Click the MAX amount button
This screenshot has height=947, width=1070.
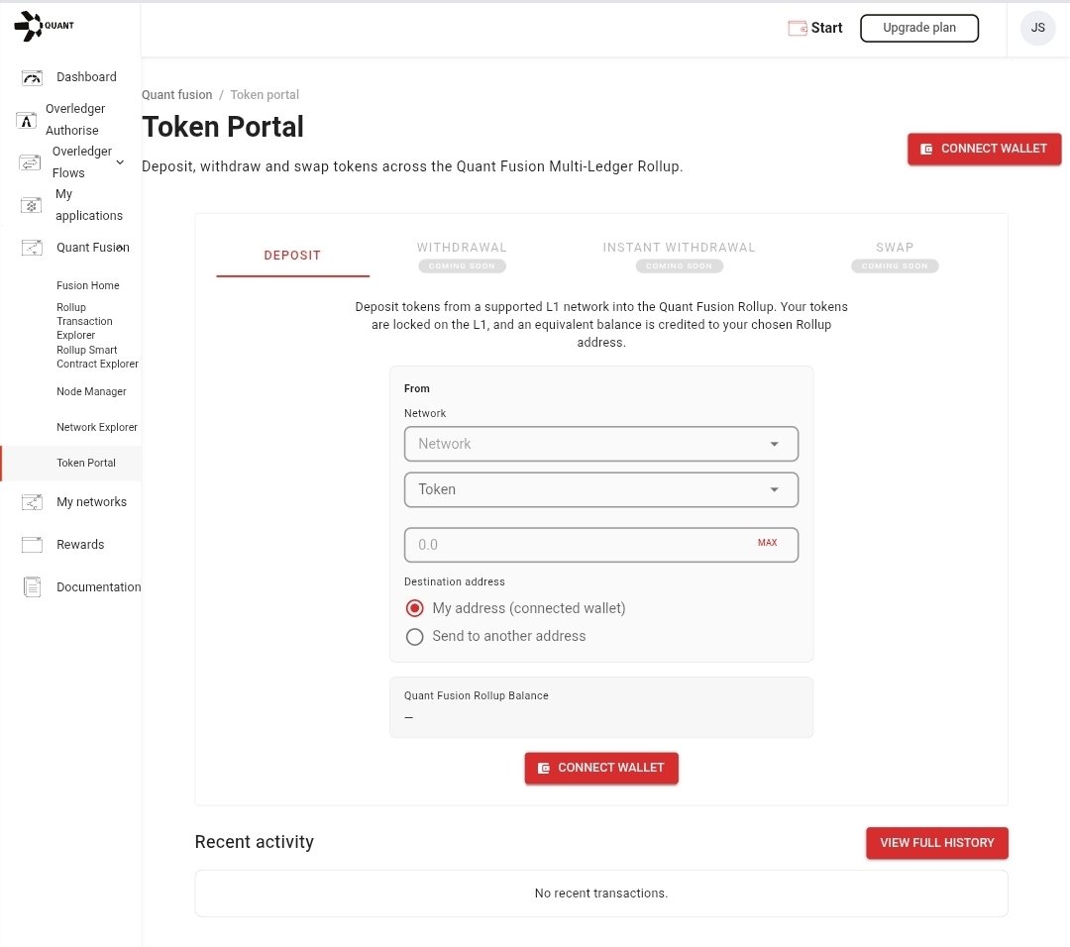pyautogui.click(x=767, y=543)
